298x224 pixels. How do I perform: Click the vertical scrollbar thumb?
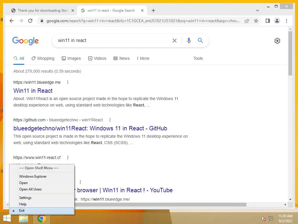[x=290, y=53]
